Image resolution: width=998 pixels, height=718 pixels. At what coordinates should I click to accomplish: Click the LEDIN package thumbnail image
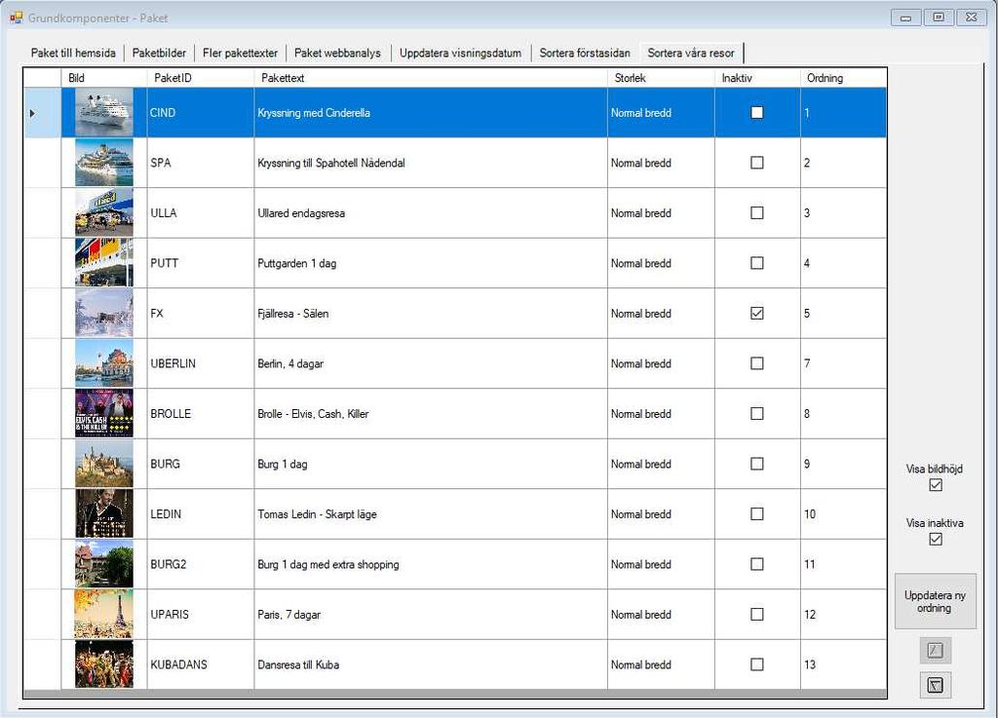click(104, 514)
